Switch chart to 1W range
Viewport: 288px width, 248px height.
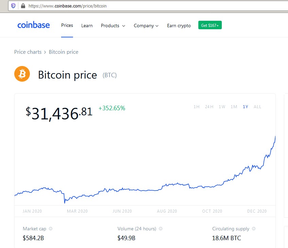[222, 107]
